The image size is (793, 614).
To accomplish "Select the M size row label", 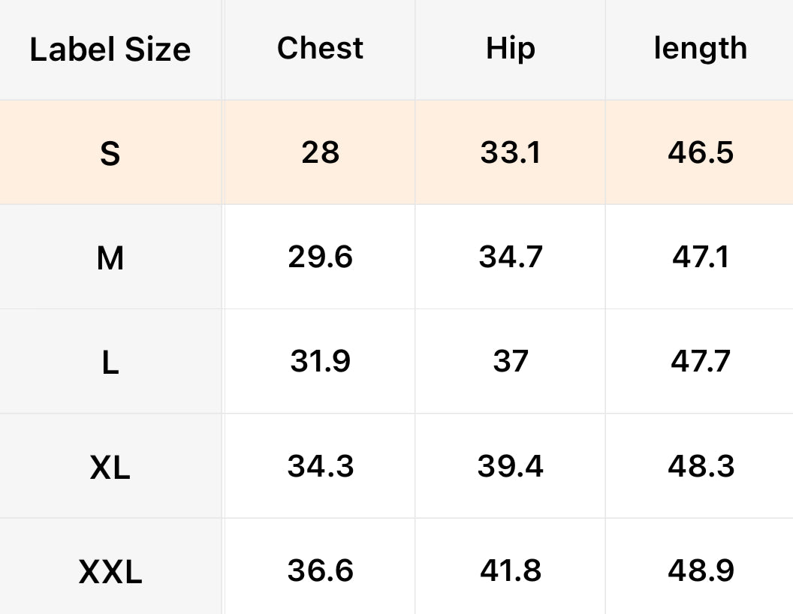I will click(110, 259).
